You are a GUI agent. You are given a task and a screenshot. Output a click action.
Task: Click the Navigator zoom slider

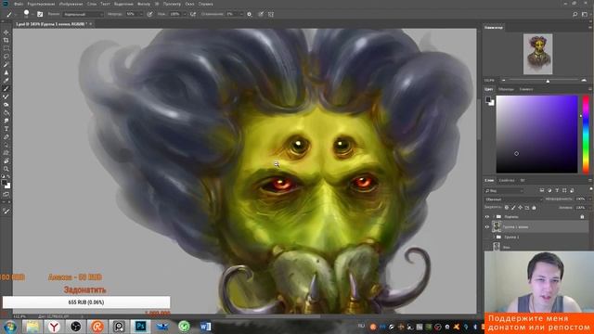pos(544,81)
